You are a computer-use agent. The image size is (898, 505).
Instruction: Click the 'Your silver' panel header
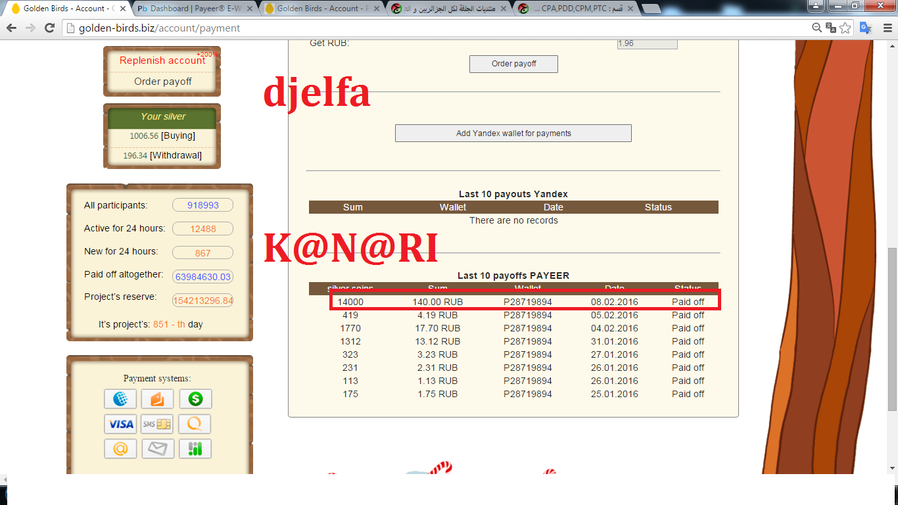(162, 116)
